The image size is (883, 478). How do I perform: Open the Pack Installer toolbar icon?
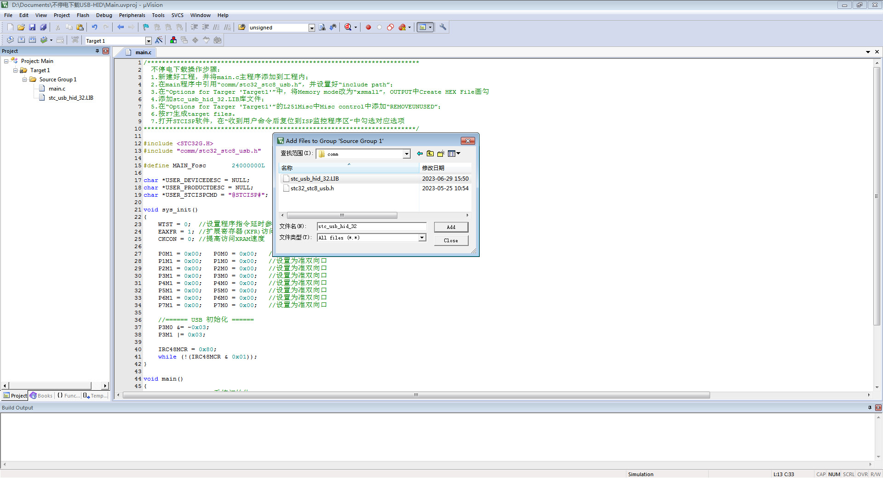(x=218, y=40)
